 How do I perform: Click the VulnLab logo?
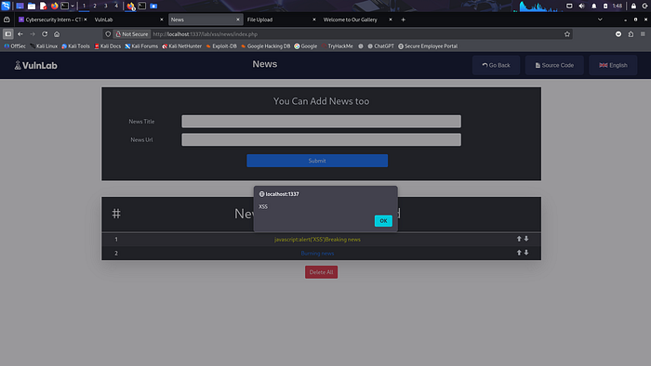pyautogui.click(x=35, y=65)
